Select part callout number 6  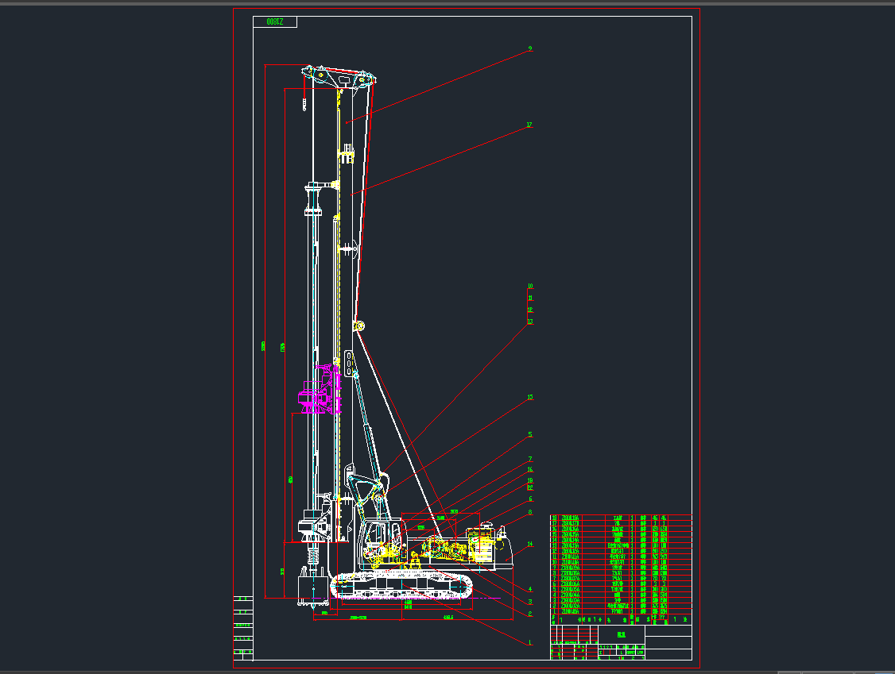(x=530, y=499)
